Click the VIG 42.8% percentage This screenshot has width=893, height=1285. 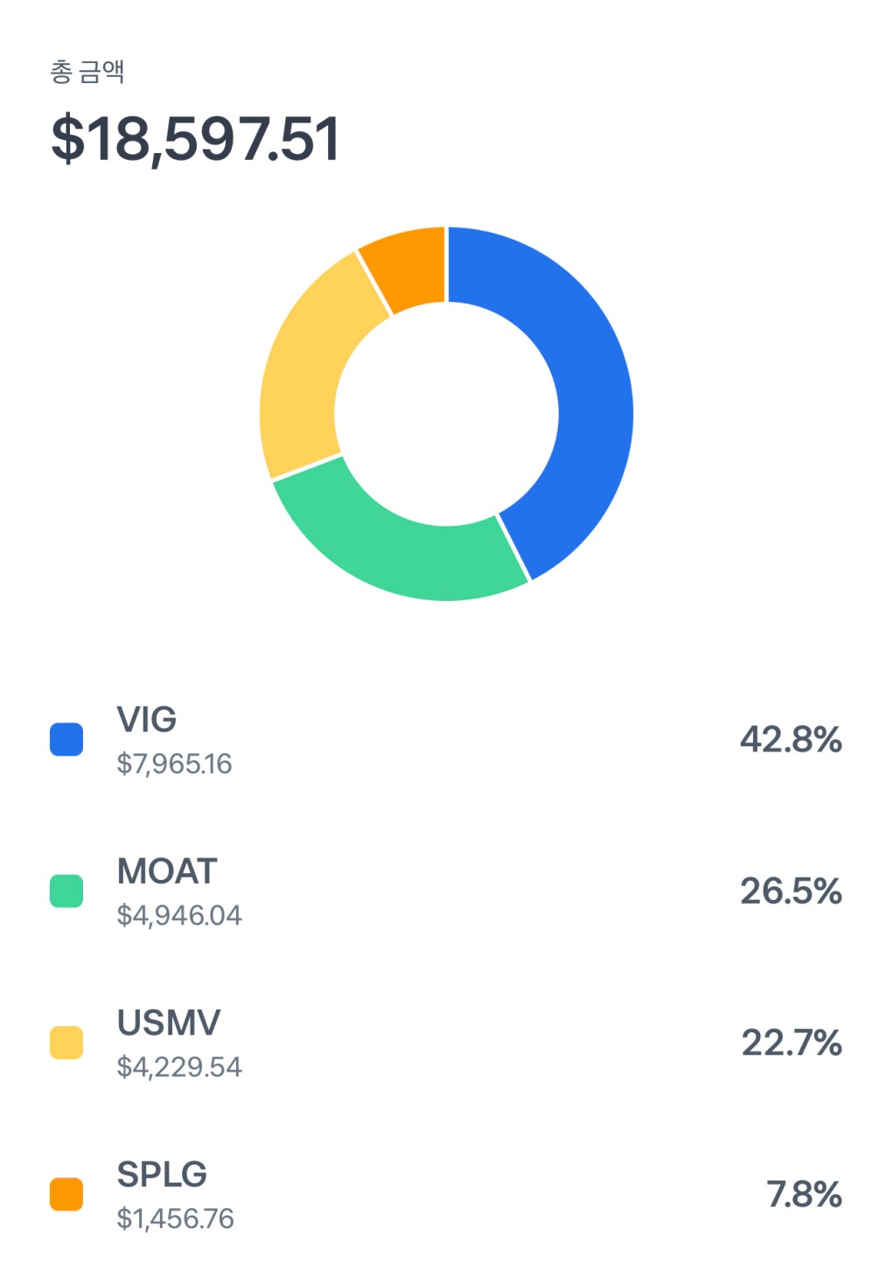[791, 740]
